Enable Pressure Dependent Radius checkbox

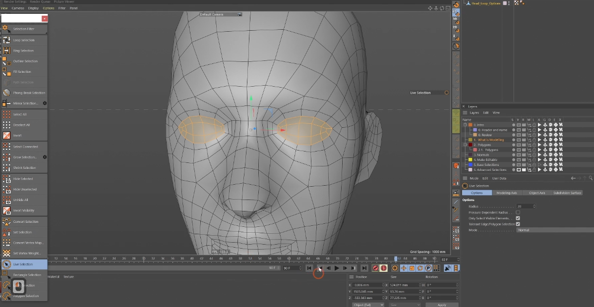(518, 212)
